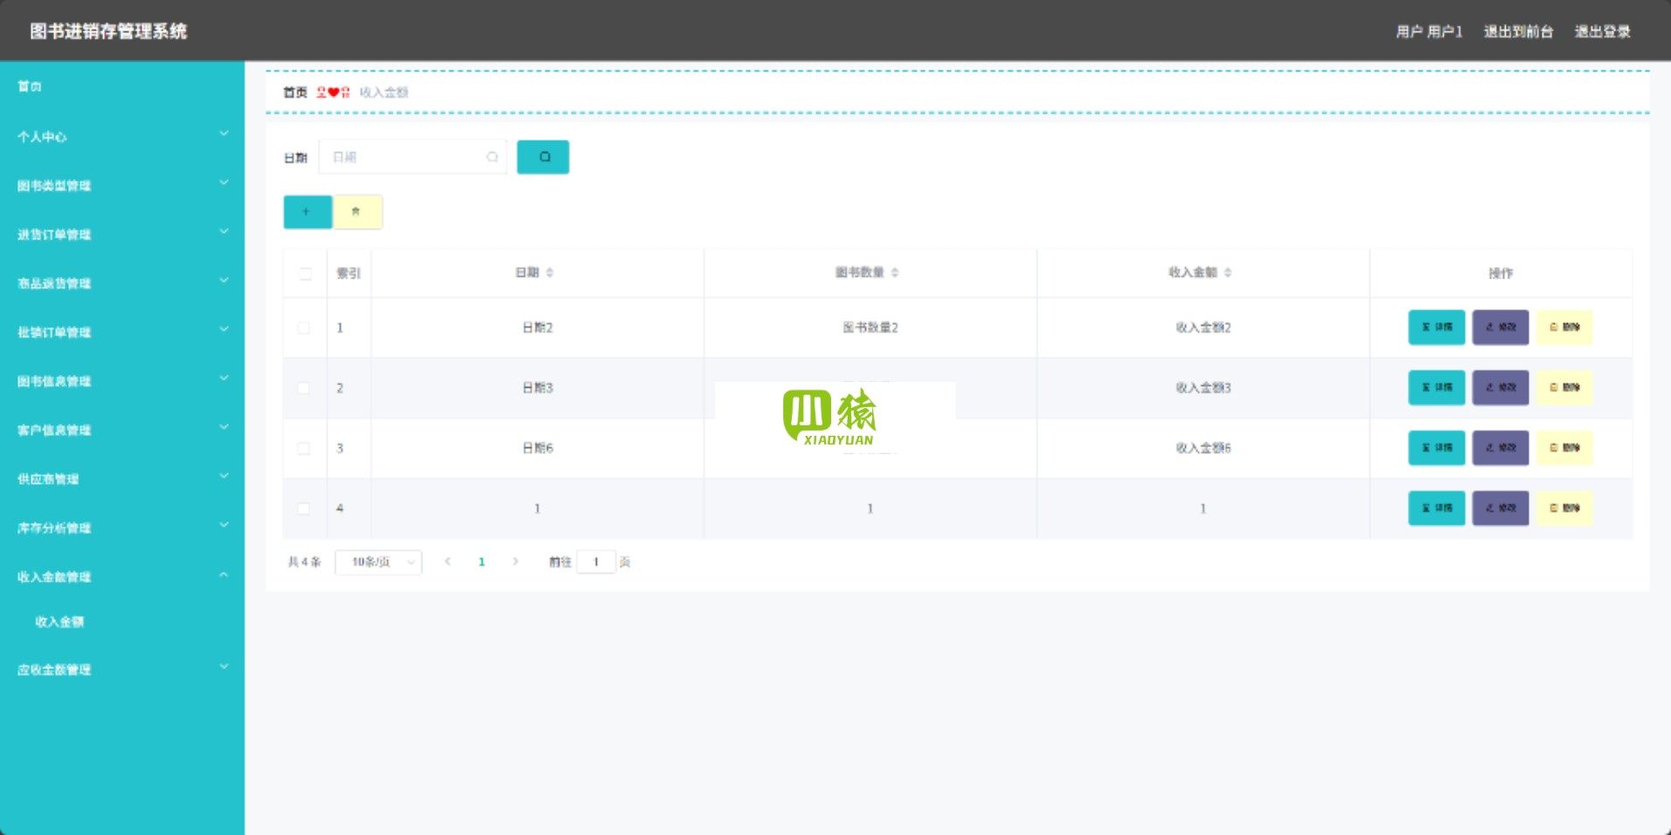The height and width of the screenshot is (835, 1671).
Task: Click the 前往 page number input
Action: point(596,562)
